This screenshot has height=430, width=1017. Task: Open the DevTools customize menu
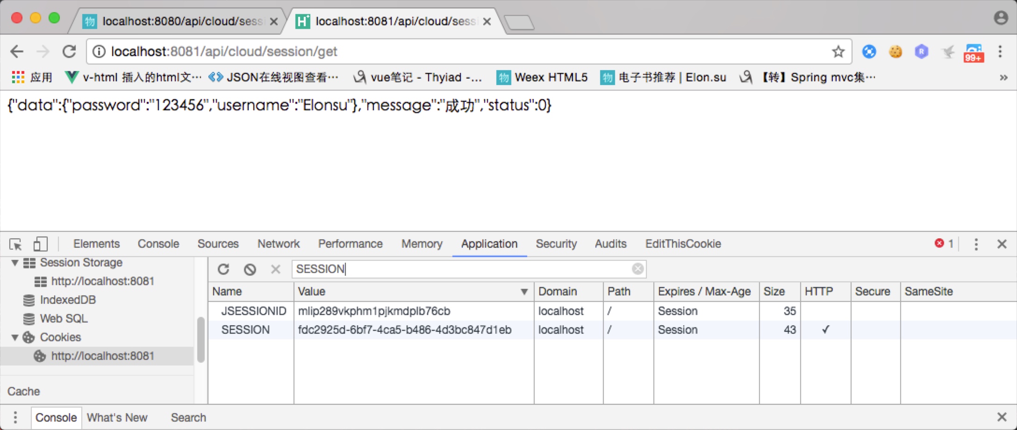[976, 244]
